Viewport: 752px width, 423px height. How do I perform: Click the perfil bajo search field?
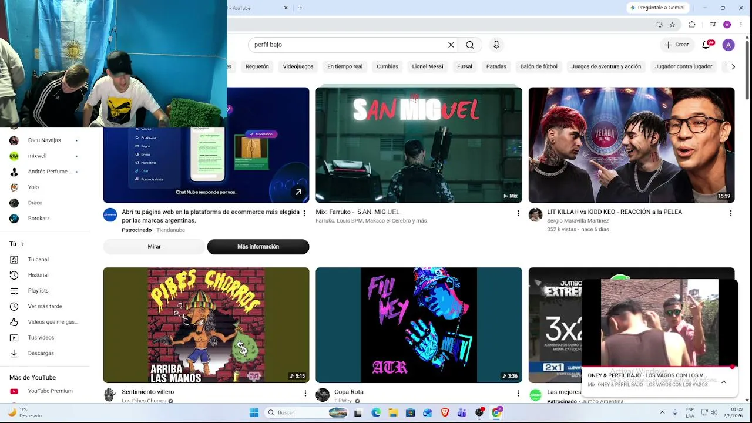348,45
